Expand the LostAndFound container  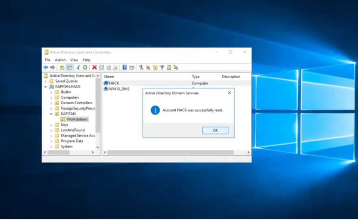pyautogui.click(x=51, y=130)
